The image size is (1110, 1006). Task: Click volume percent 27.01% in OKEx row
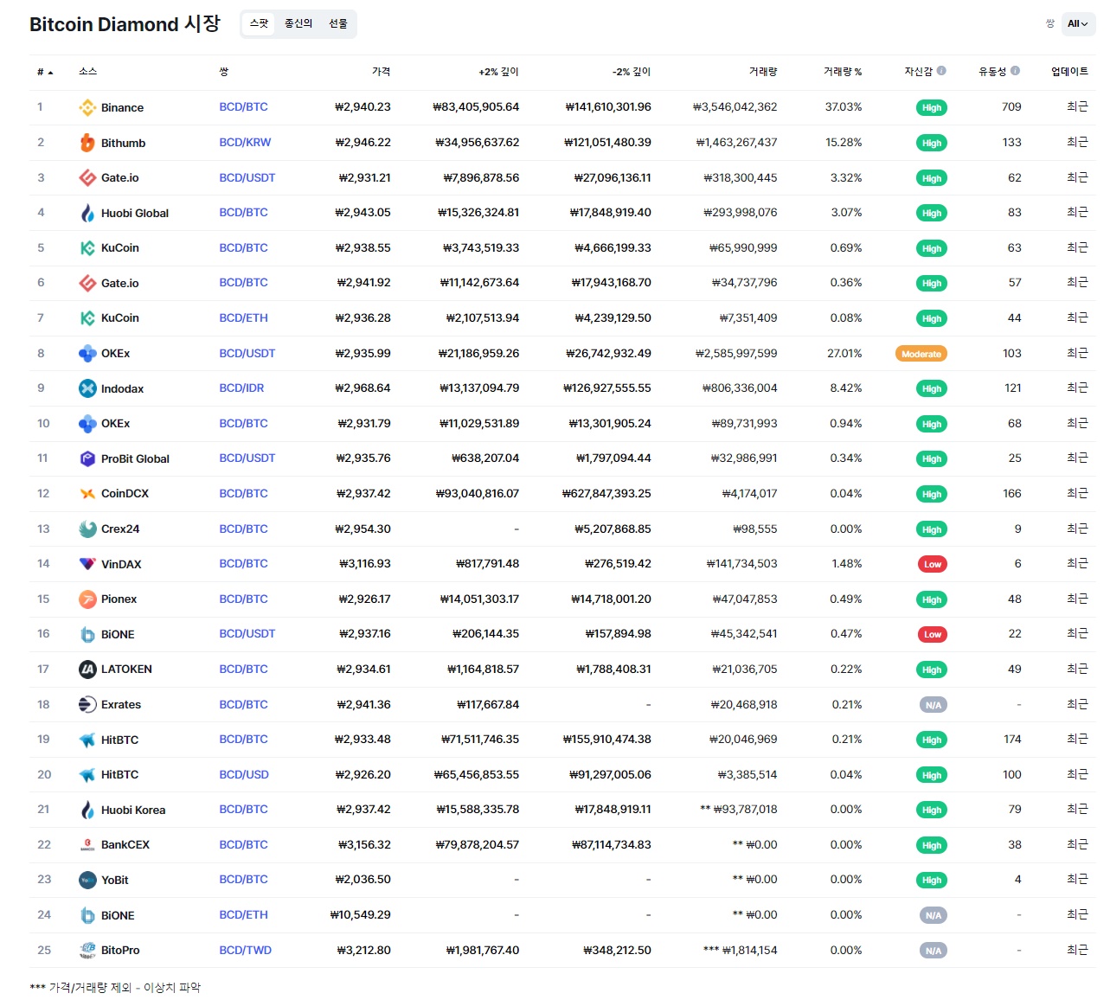click(844, 353)
